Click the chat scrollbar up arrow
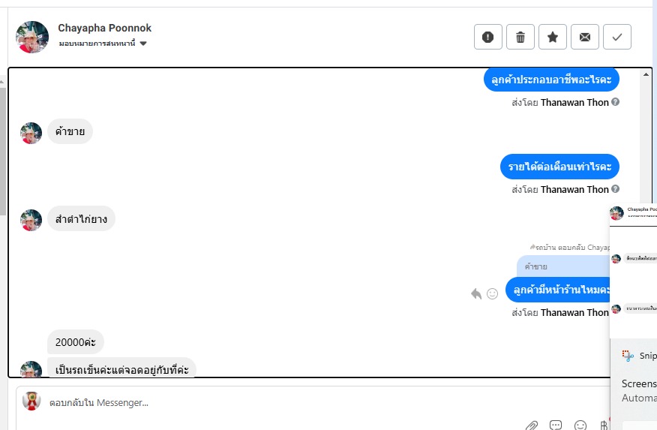Image resolution: width=657 pixels, height=430 pixels. (x=646, y=74)
